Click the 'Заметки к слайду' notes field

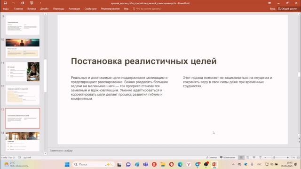[x=61, y=151]
